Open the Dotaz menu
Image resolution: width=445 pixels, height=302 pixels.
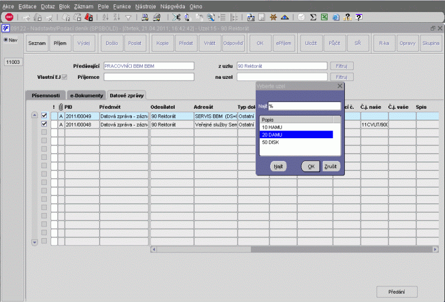coord(48,6)
